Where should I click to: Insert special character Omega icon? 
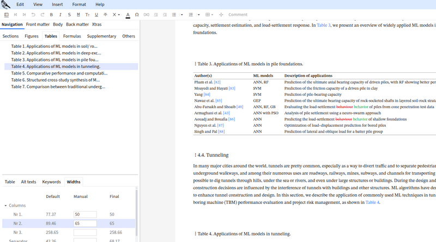coord(137,15)
